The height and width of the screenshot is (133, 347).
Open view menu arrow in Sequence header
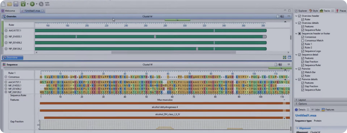coord(289,64)
